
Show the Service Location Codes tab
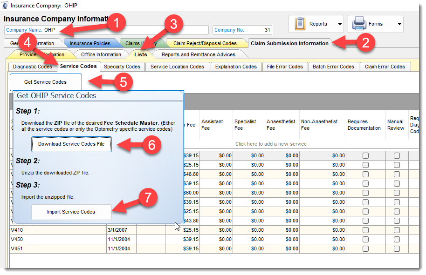(x=177, y=67)
